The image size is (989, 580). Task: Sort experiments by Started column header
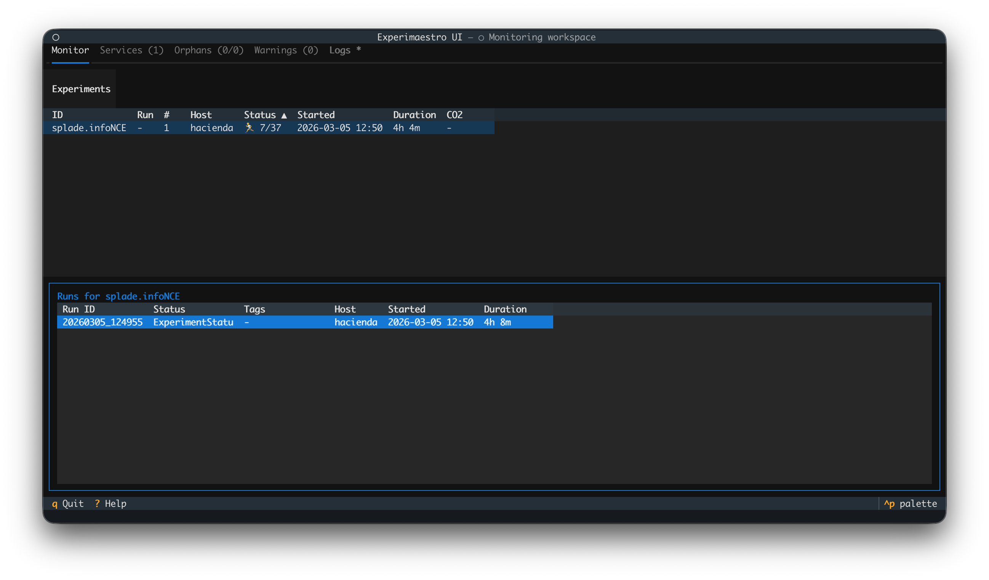[316, 115]
